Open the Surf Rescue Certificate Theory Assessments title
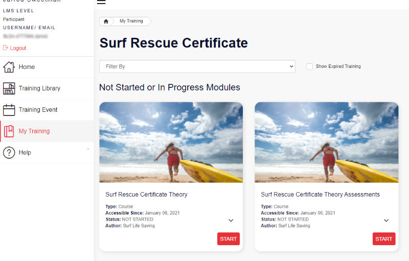 pyautogui.click(x=321, y=195)
